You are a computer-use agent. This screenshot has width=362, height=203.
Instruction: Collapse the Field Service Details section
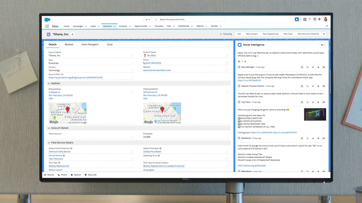(x=49, y=143)
